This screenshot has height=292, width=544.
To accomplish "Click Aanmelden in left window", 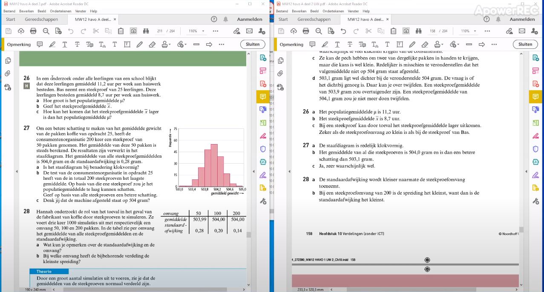I will 250,19.
